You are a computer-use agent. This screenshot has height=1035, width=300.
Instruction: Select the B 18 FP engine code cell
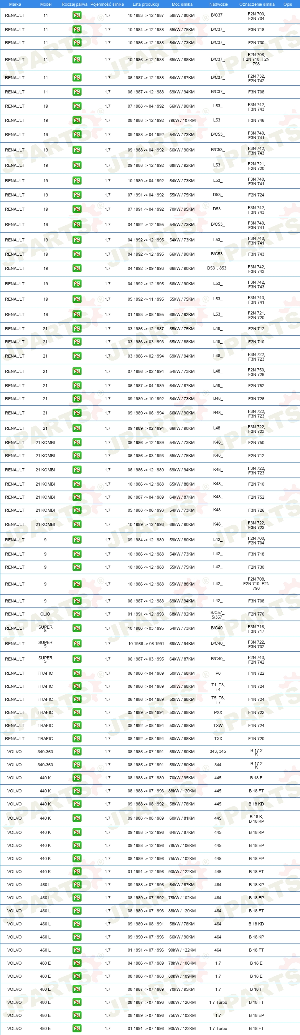pos(256,859)
